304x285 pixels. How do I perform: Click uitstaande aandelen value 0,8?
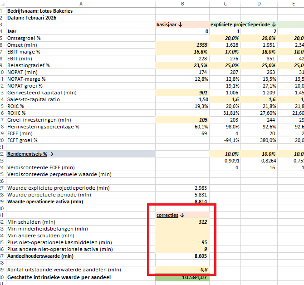click(x=182, y=270)
